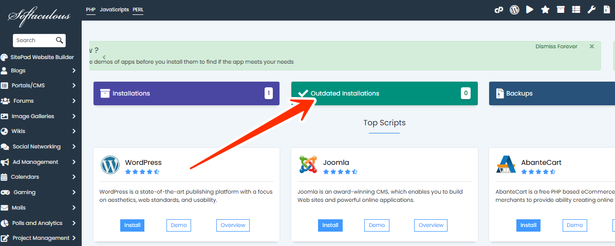615x246 pixels.
Task: Click the WordPress logo
Action: click(110, 165)
